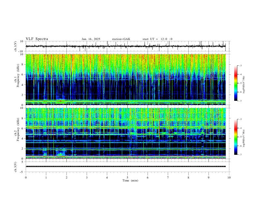
Task: Click the upper color bar '-3' label
Action: click(x=240, y=65)
